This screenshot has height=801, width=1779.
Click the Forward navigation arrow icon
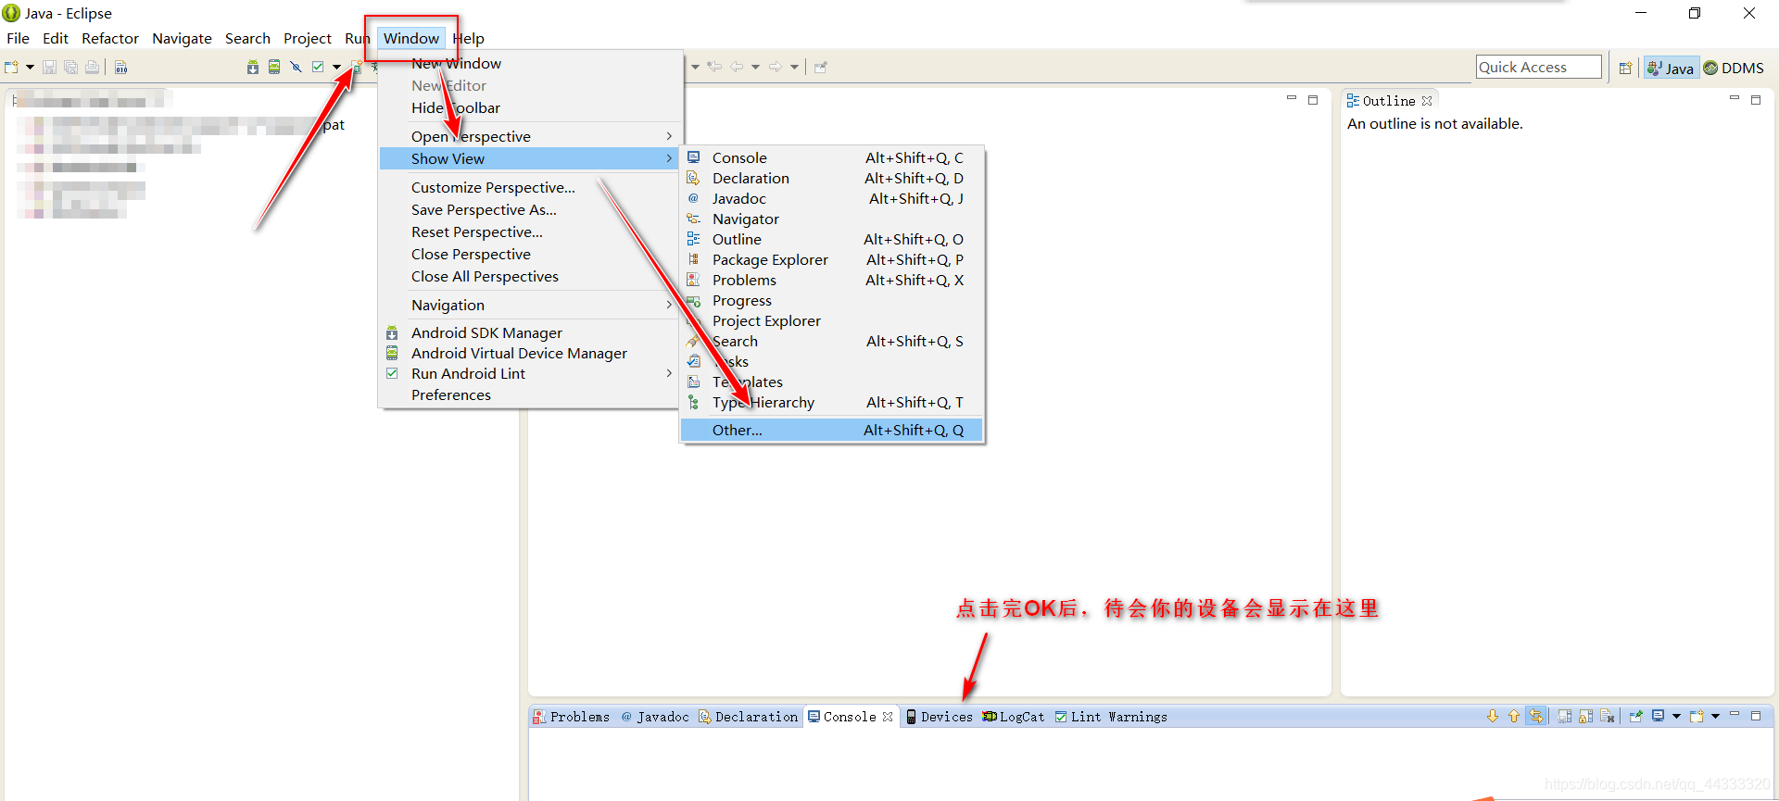coord(776,67)
